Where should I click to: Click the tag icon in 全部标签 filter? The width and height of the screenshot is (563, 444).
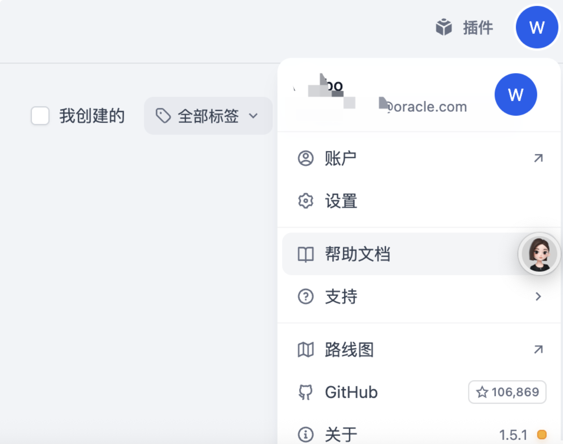[163, 115]
